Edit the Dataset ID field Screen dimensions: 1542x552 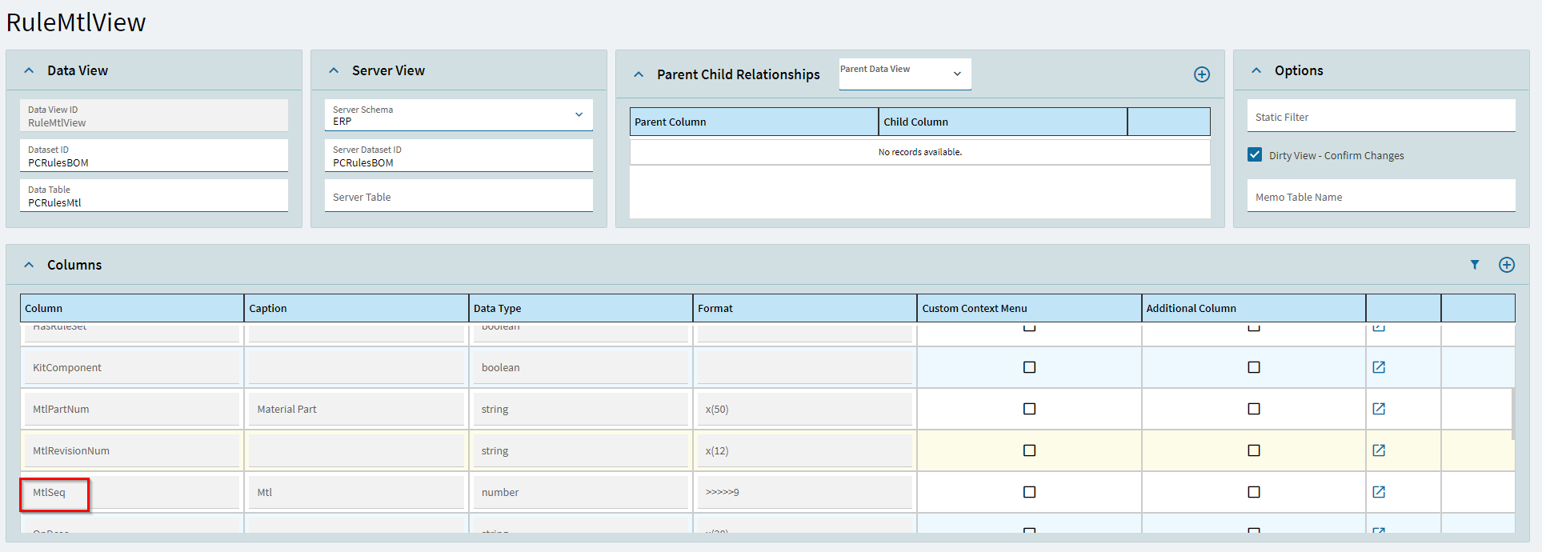(154, 155)
